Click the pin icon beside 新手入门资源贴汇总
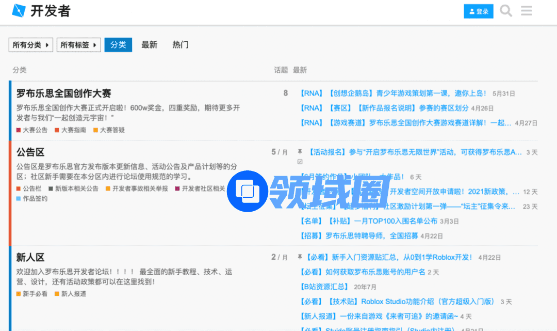The width and height of the screenshot is (557, 331). (x=300, y=257)
